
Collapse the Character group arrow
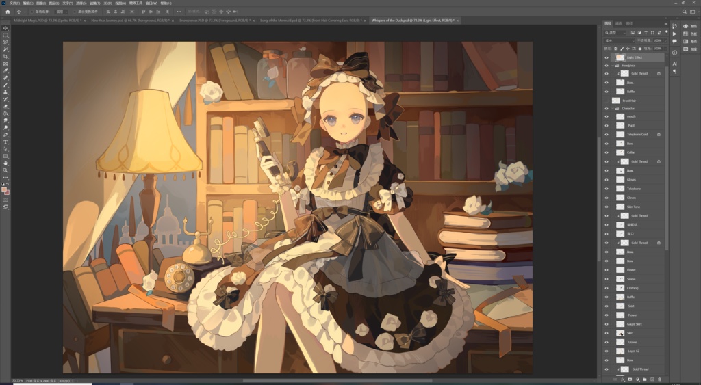(x=612, y=109)
